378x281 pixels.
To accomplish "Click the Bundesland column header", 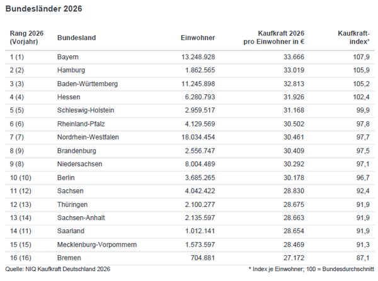I will coord(76,38).
